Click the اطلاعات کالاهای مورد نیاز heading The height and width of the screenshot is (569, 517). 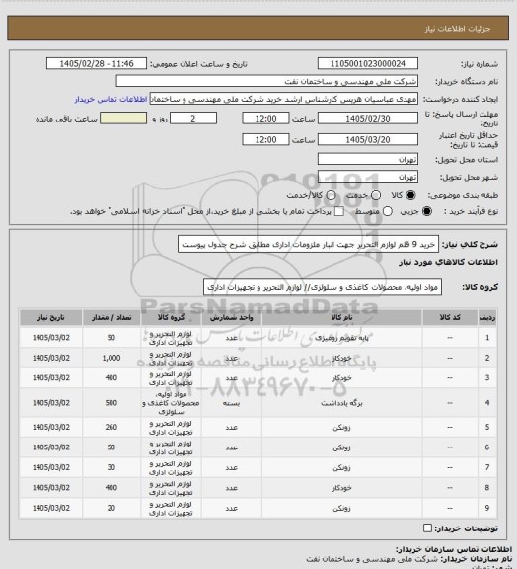point(448,262)
